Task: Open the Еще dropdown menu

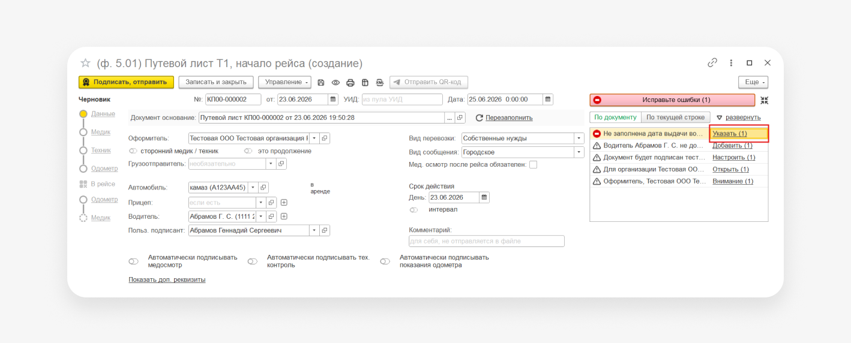Action: [753, 82]
